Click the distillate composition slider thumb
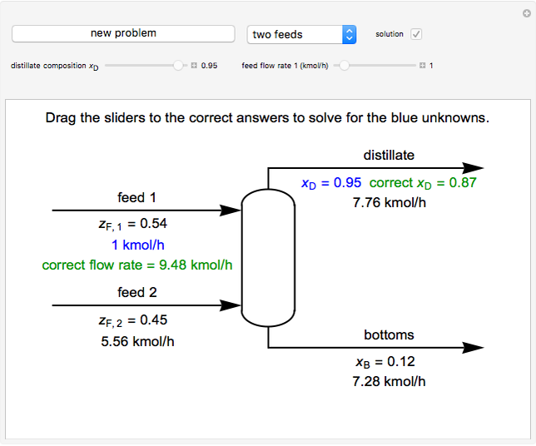Image resolution: width=536 pixels, height=446 pixels. tap(178, 65)
